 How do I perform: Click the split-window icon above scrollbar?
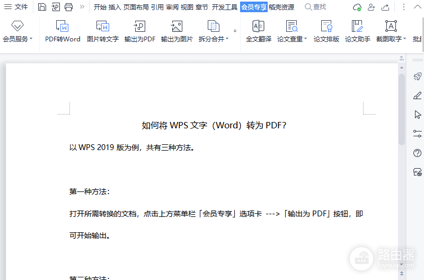[402, 58]
